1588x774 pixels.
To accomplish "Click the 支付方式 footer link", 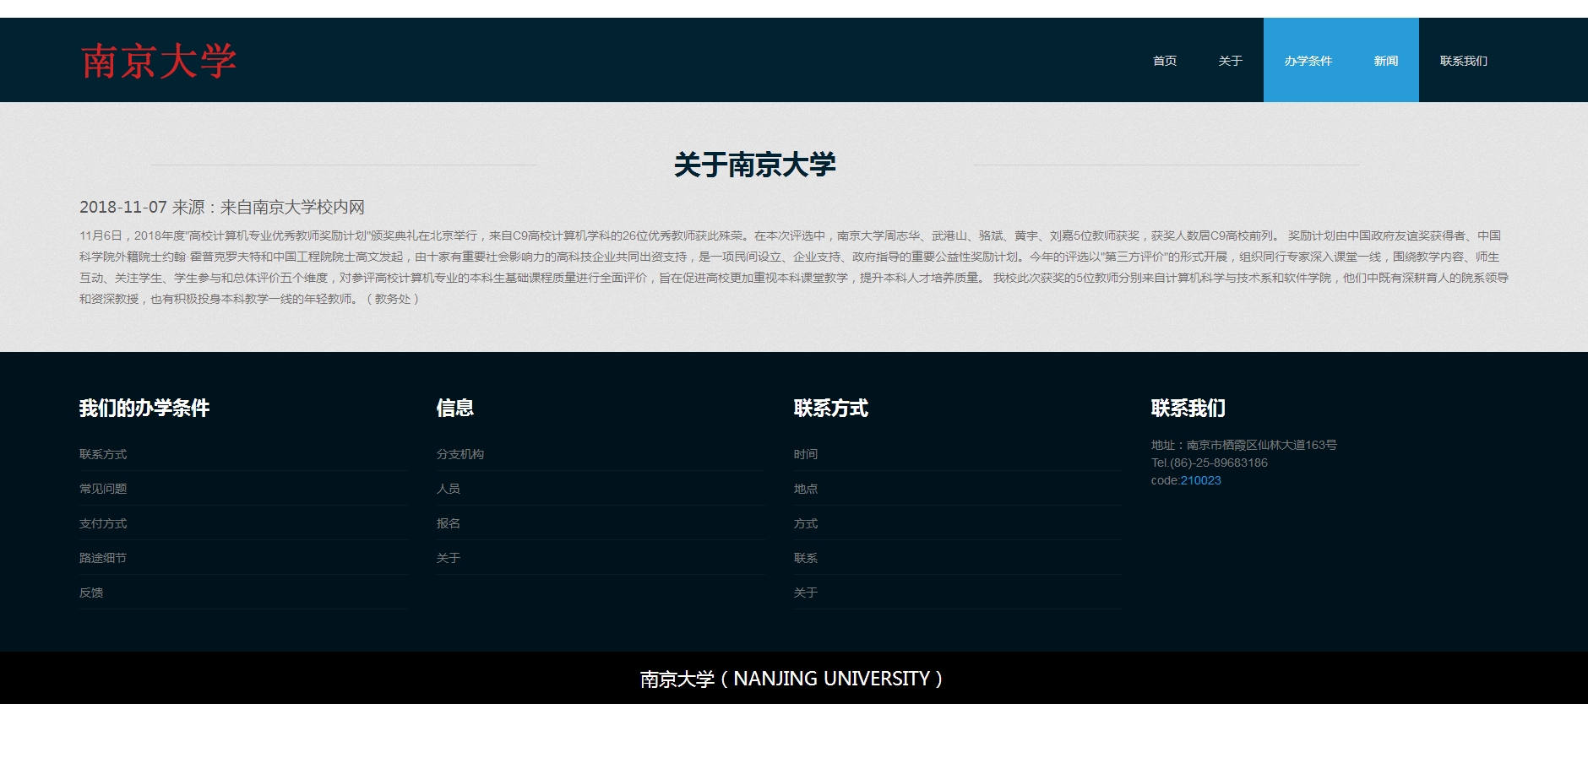I will pos(103,523).
